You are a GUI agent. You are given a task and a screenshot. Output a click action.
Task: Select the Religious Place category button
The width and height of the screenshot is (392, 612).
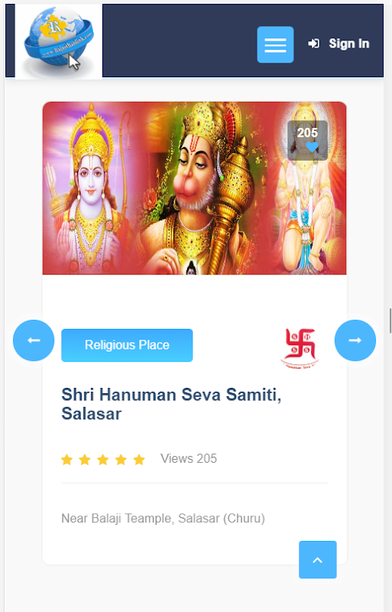click(127, 345)
